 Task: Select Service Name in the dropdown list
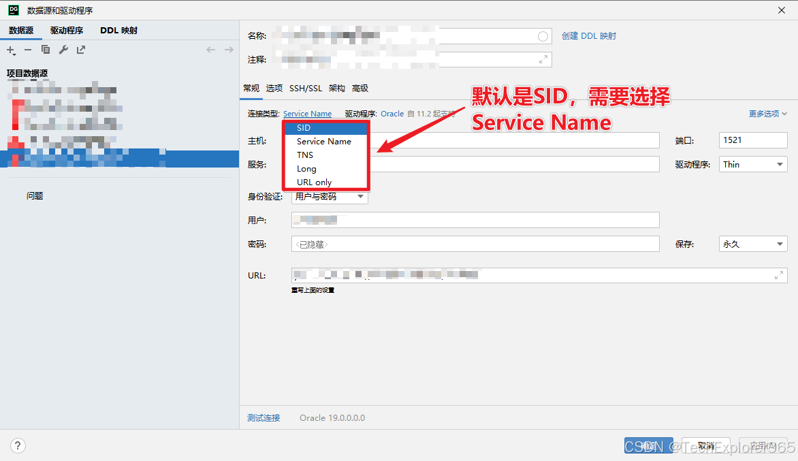[324, 141]
